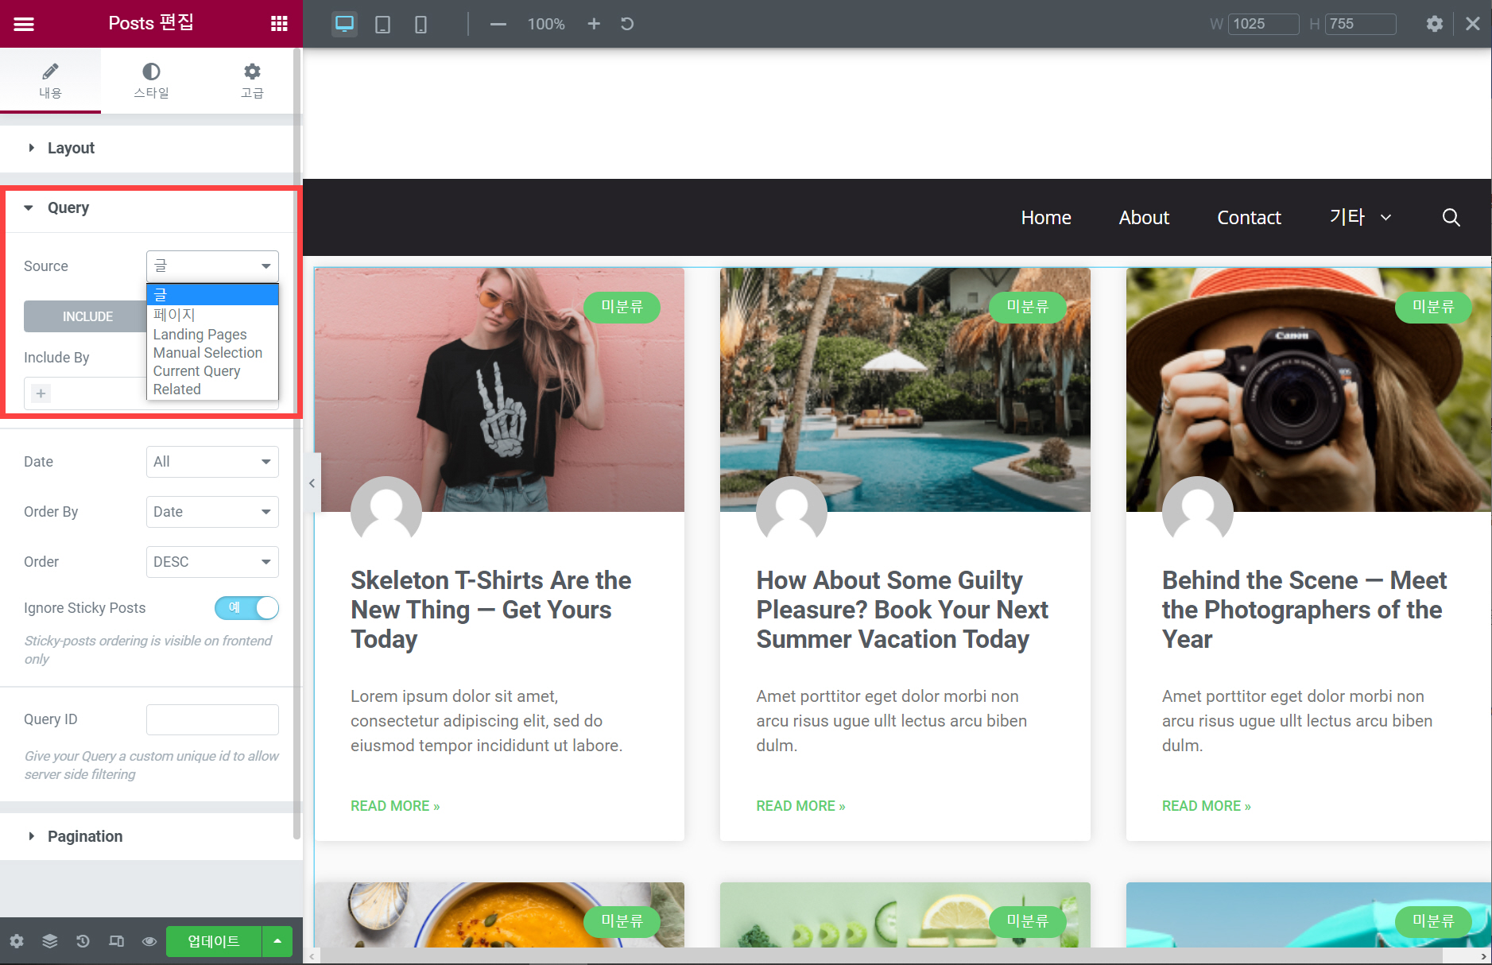Expand the Layout section
This screenshot has width=1492, height=965.
click(x=147, y=148)
